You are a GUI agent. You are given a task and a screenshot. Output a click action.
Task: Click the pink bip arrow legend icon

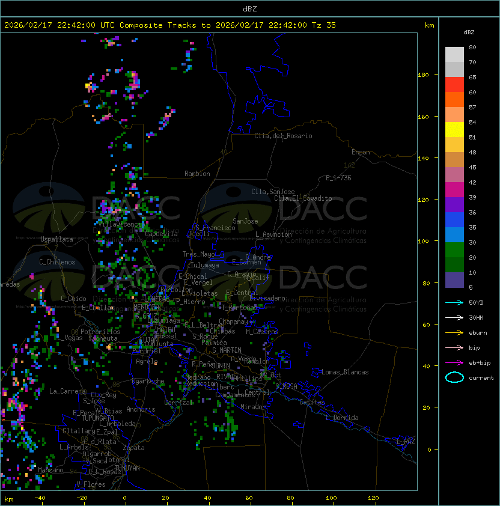(454, 348)
